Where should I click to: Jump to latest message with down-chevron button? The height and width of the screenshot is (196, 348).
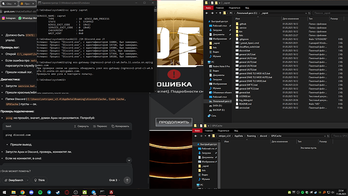point(129,160)
